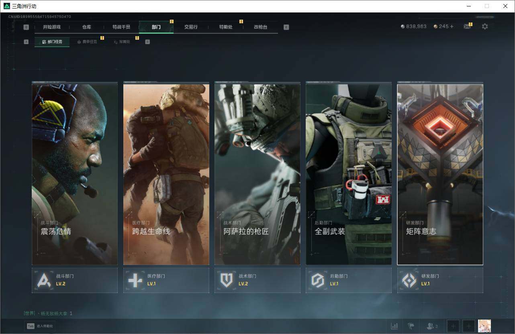Click the leaderboard bar chart icon
515x334 pixels.
394,326
